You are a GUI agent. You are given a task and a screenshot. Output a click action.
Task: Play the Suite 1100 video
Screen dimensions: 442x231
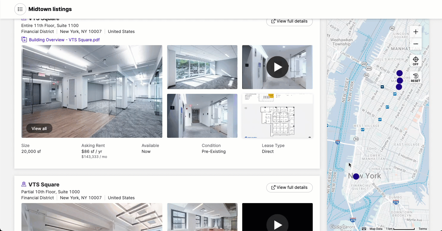[277, 67]
